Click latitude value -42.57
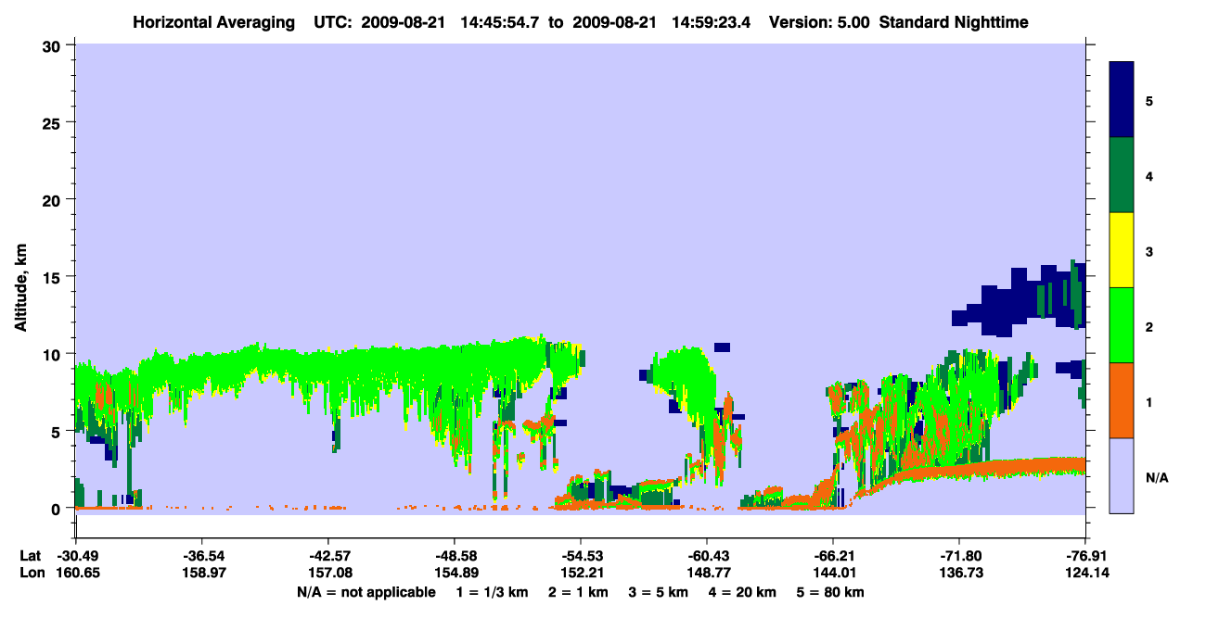Viewport: 1206px width, 618px height. click(327, 556)
